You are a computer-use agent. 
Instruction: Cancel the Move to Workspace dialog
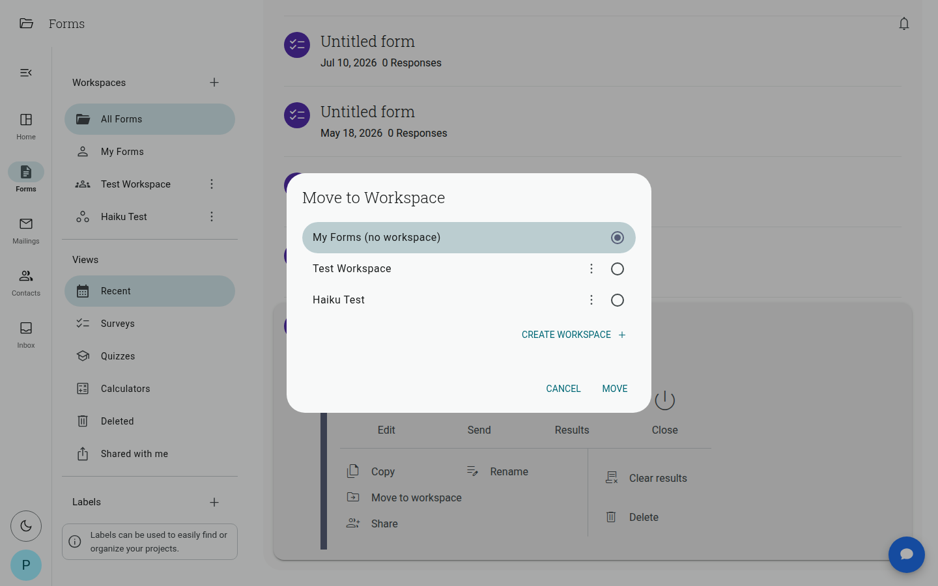[x=563, y=389]
